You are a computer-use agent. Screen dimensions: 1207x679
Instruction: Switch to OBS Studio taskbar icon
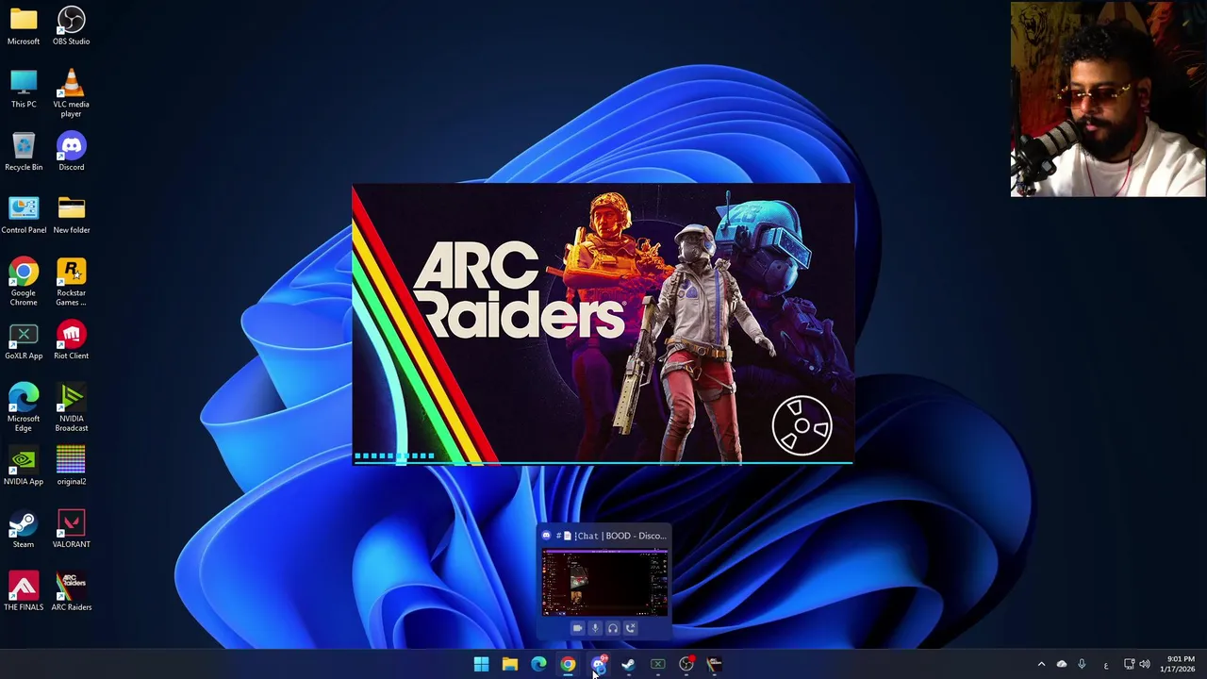coord(686,665)
